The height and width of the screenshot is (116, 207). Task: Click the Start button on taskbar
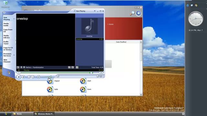pyautogui.click(x=6, y=114)
